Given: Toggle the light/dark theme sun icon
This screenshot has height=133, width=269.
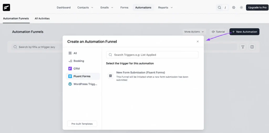Looking at the screenshot, I should tap(241, 8).
